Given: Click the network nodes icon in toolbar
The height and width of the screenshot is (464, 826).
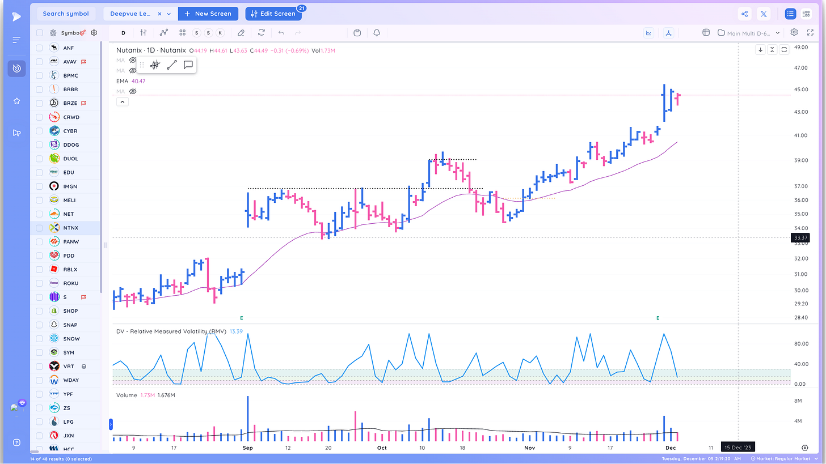Looking at the screenshot, I should click(x=669, y=33).
